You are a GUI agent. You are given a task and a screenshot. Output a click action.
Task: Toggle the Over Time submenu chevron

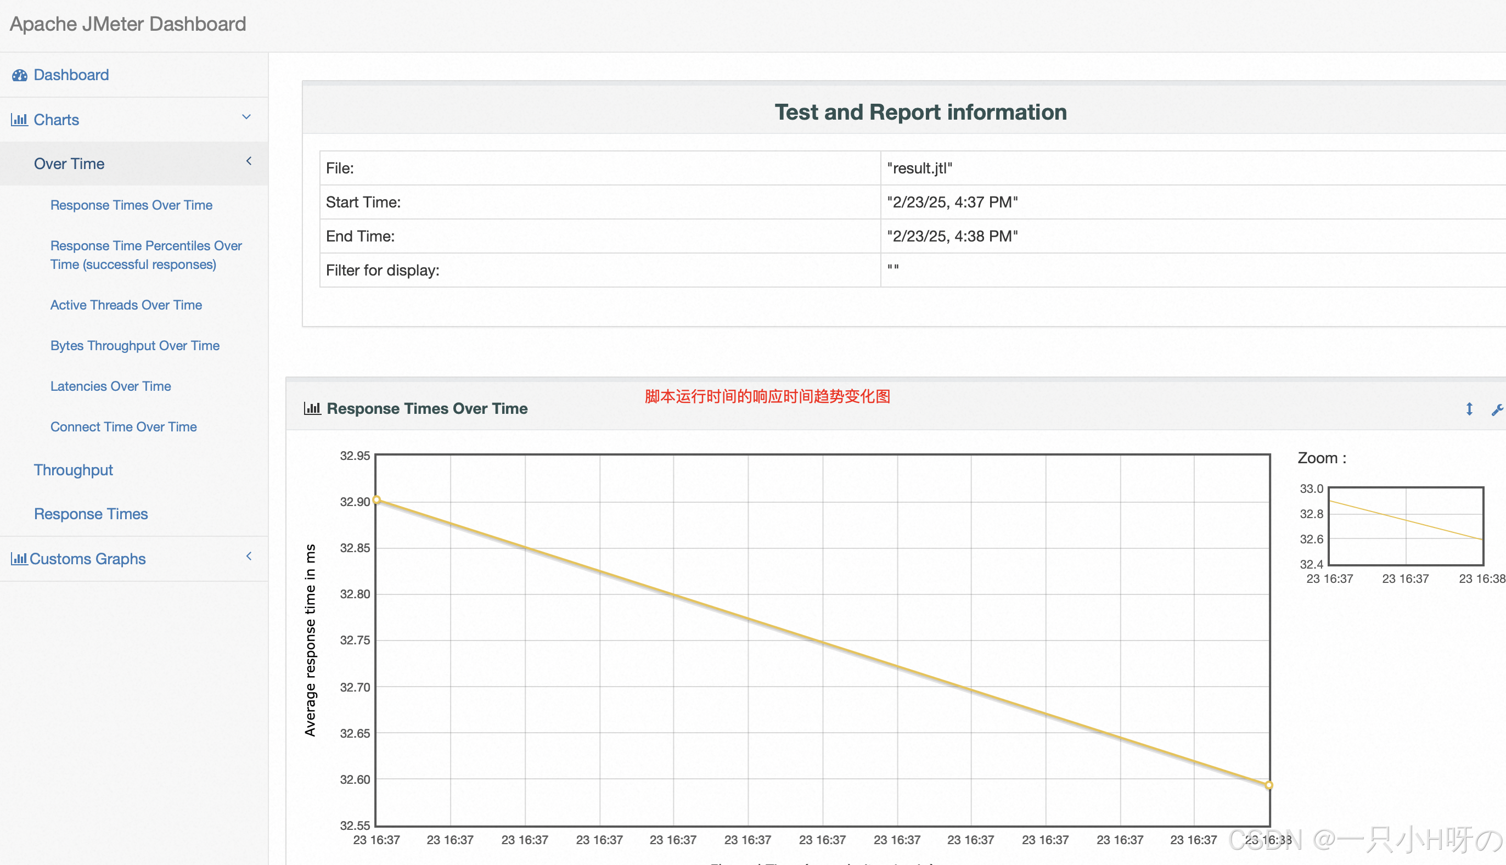pyautogui.click(x=249, y=161)
